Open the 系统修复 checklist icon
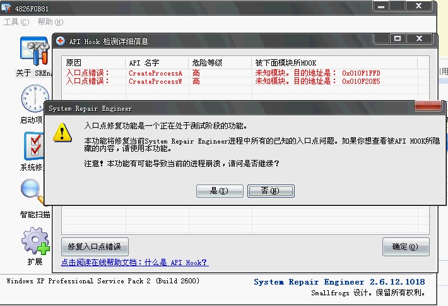This screenshot has height=306, width=448. click(33, 145)
